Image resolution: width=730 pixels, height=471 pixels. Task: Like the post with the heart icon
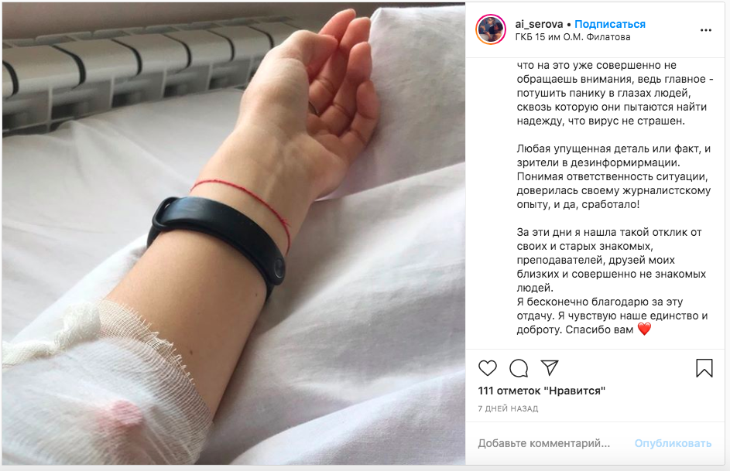point(488,368)
